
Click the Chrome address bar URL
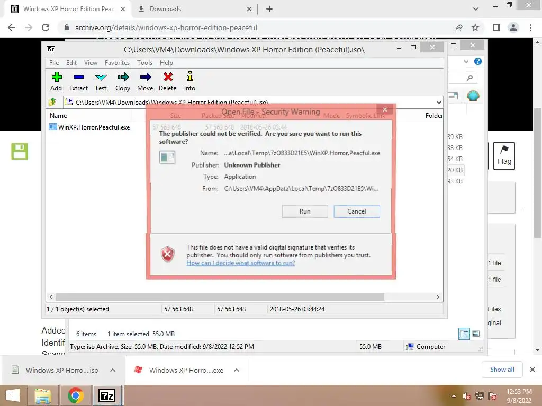point(166,27)
